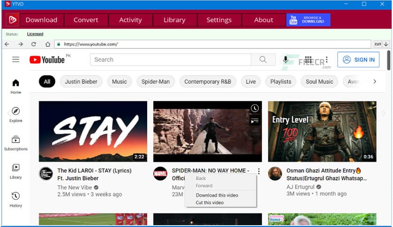Screen dimensions: 393x227
Task: Click the YTVD logo icon in toolbar
Action: [x=12, y=20]
